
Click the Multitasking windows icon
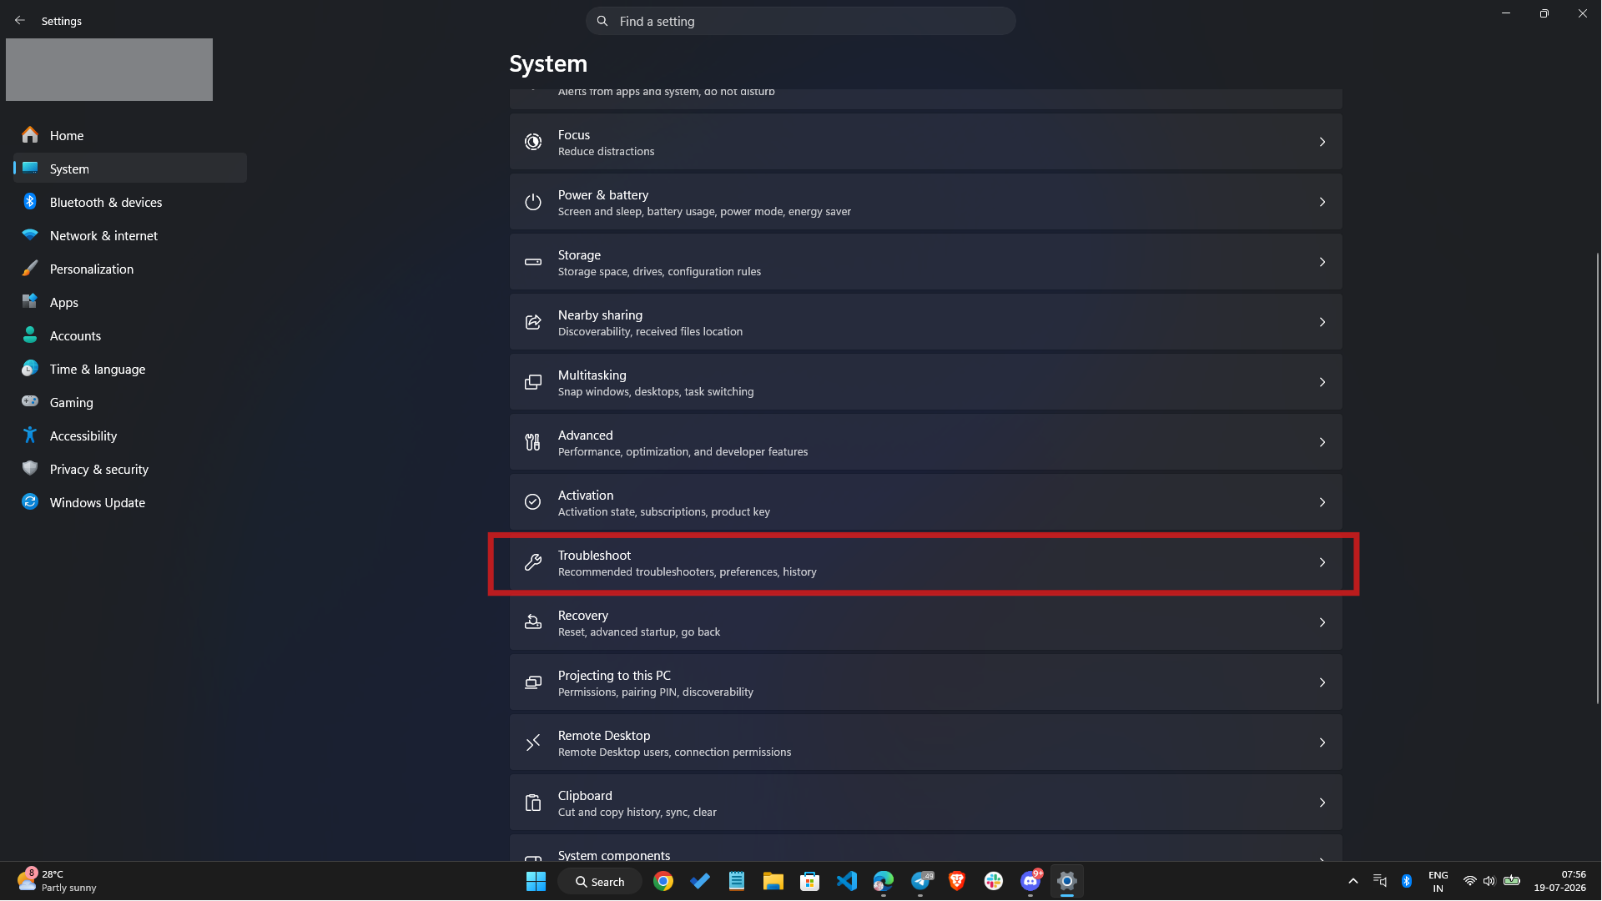532,382
